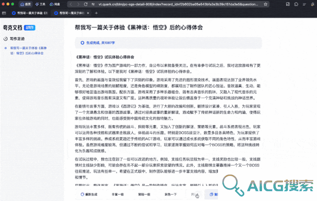
Task: Open the tab overview icon left of the tabs
Action: [x=4, y=13]
